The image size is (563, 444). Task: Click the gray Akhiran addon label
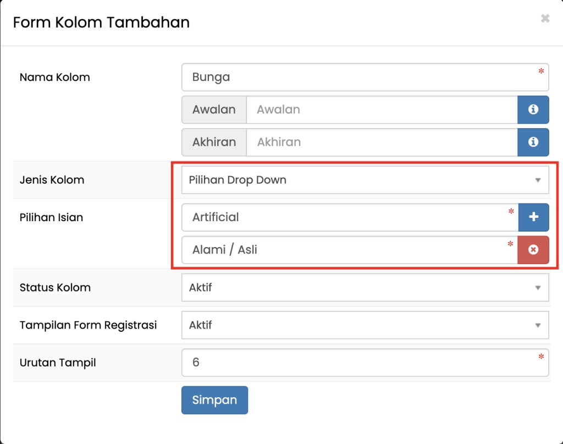214,142
